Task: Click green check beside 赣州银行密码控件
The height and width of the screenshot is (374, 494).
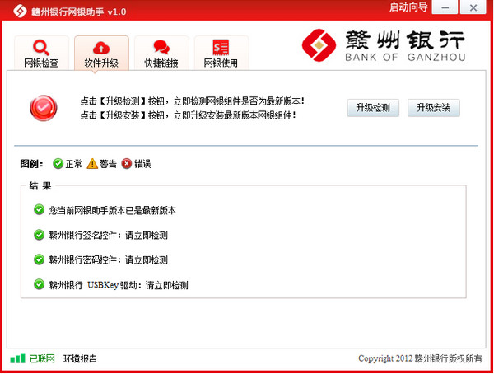Action: click(x=39, y=259)
